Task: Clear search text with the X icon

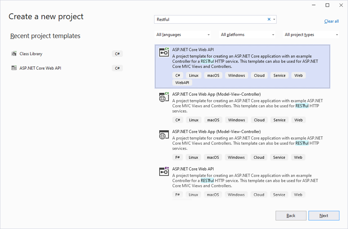Action: point(269,19)
